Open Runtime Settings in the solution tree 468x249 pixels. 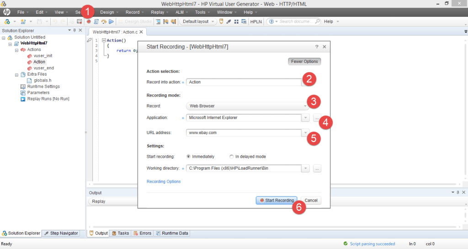(x=43, y=86)
